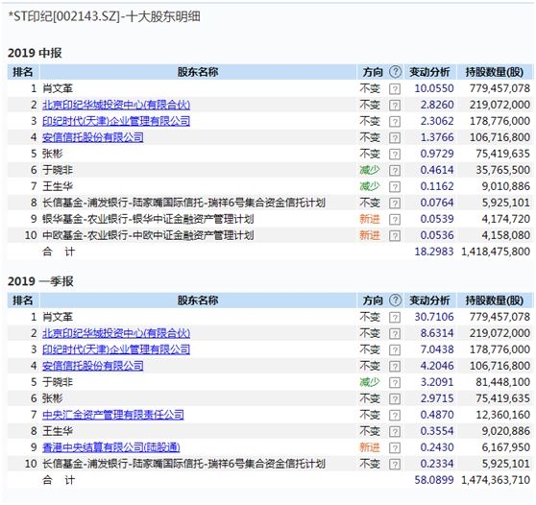The width and height of the screenshot is (536, 505).
Task: Open question icon for 肖文革 in 2019 中报
Action: 395,89
